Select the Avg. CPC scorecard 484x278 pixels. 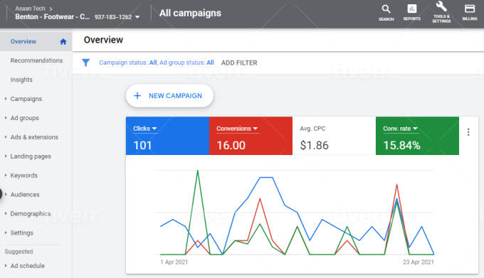pyautogui.click(x=334, y=136)
